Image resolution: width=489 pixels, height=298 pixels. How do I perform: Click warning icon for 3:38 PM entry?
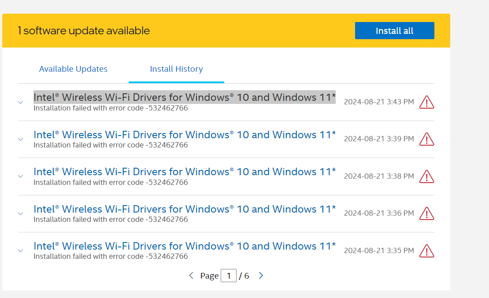coord(426,177)
